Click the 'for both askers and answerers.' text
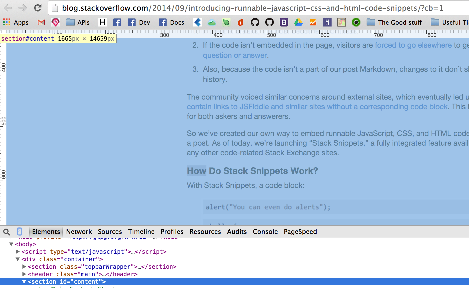This screenshot has width=469, height=288. [239, 116]
